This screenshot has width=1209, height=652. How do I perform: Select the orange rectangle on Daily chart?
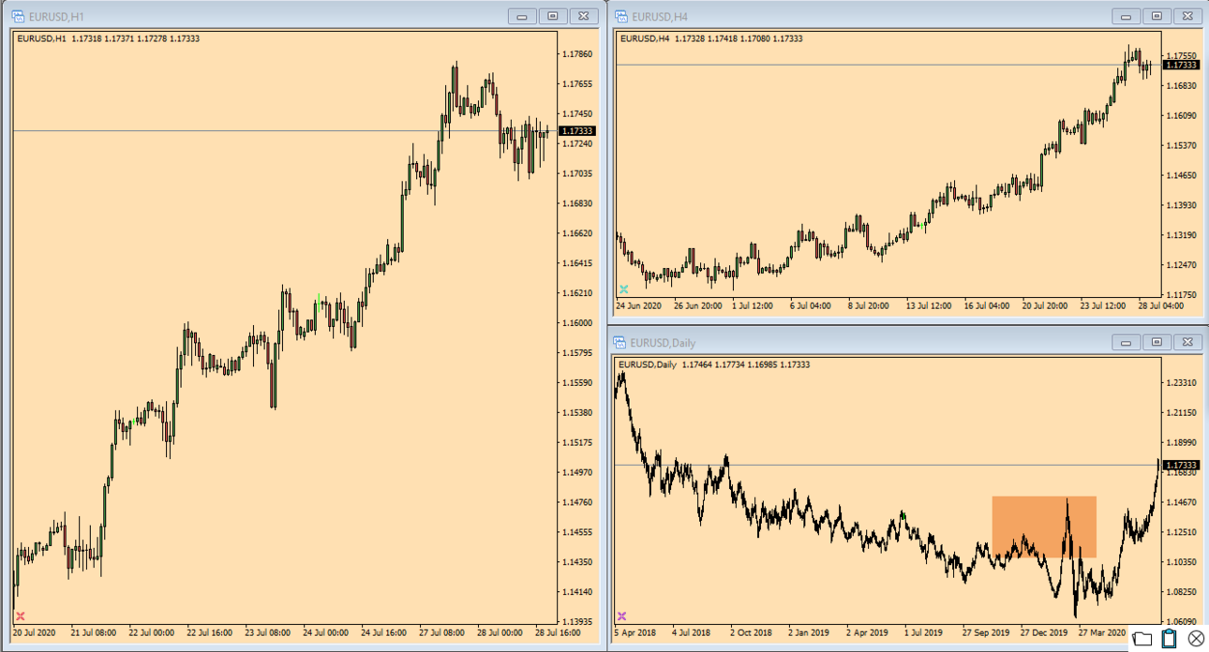tap(1044, 526)
